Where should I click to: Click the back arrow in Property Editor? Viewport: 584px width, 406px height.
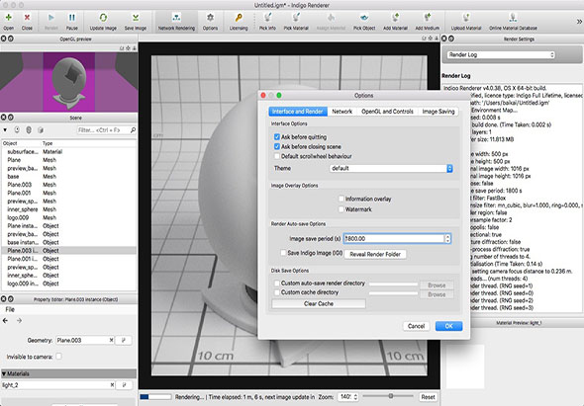(x=5, y=320)
